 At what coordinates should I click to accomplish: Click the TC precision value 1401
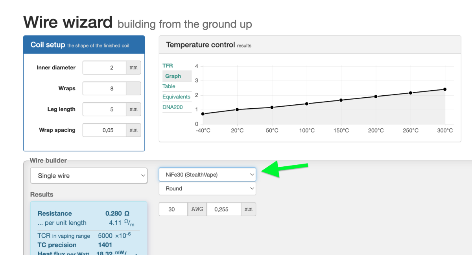pyautogui.click(x=105, y=245)
